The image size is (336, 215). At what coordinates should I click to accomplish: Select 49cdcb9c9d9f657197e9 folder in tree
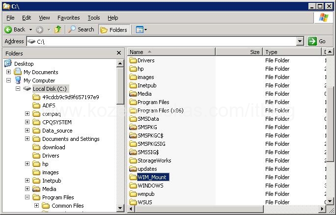pyautogui.click(x=71, y=97)
